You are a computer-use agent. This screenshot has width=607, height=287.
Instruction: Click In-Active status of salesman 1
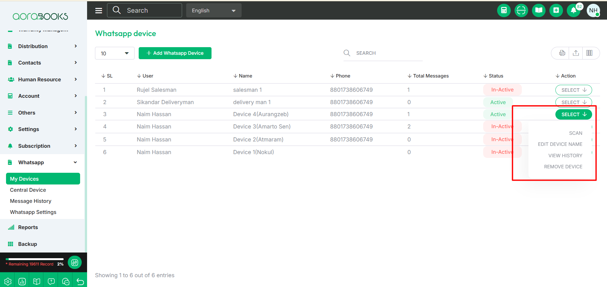(x=502, y=90)
